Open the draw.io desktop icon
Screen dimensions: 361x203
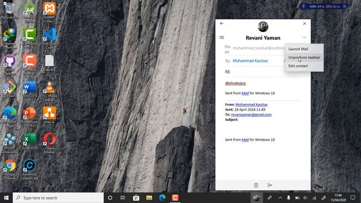pyautogui.click(x=49, y=115)
